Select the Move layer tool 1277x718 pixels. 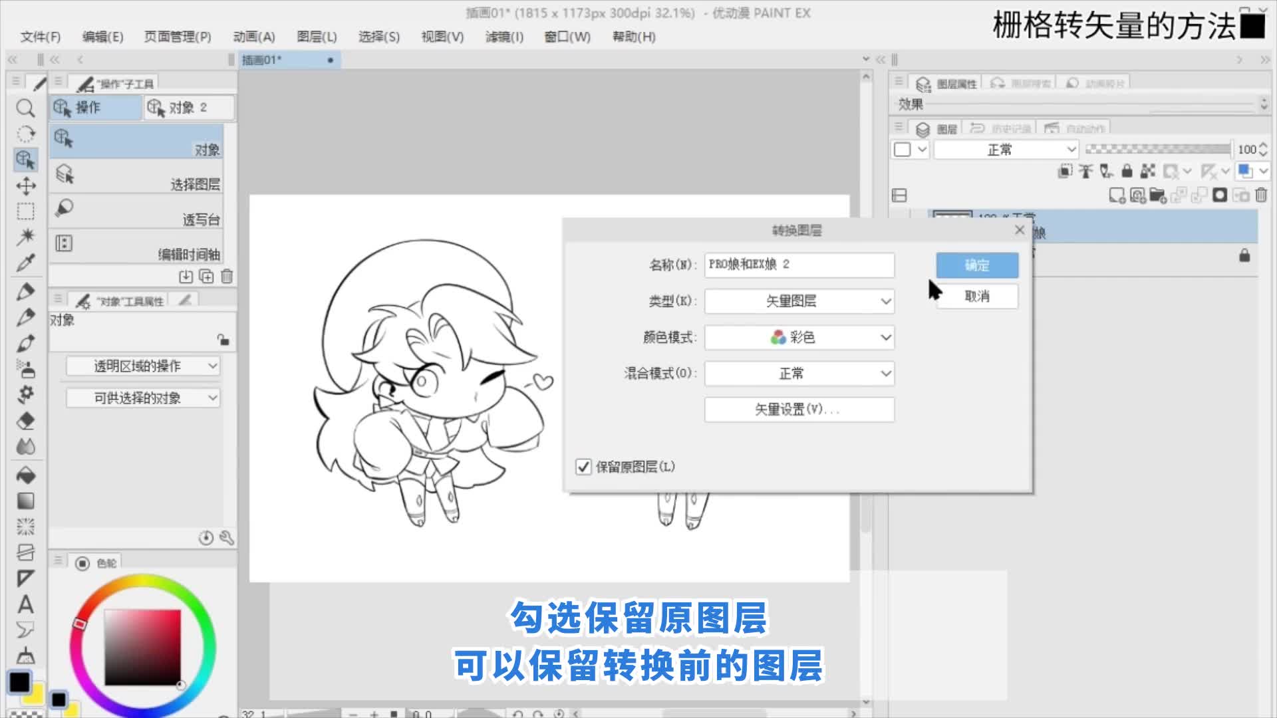(x=25, y=185)
